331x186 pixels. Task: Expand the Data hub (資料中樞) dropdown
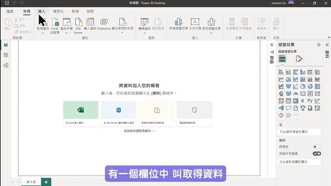[x=66, y=33]
